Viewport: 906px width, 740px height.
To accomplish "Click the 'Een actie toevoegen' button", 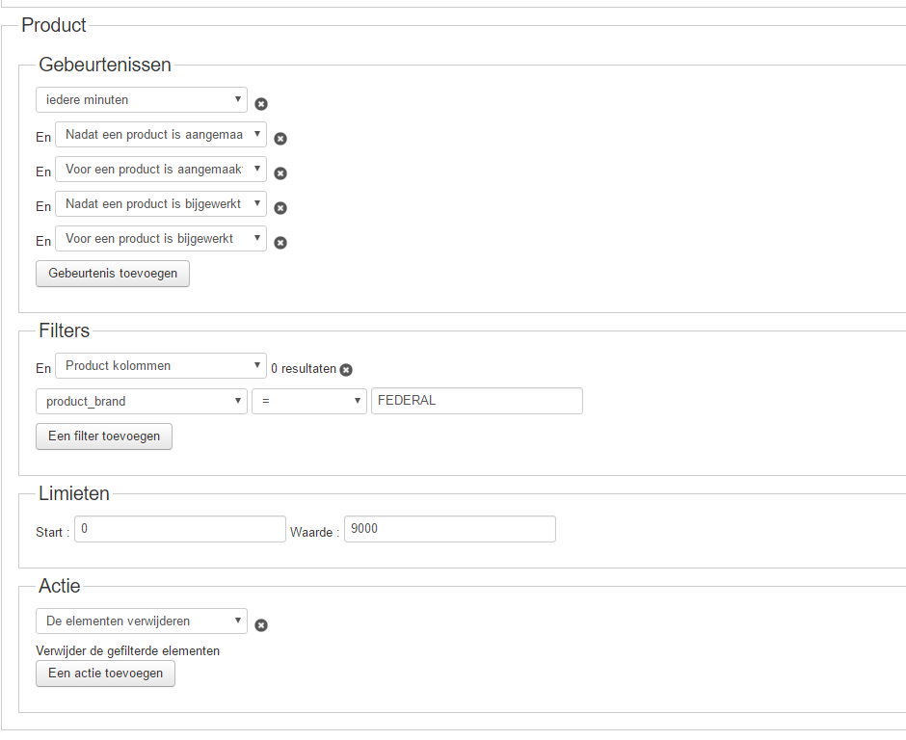I will [106, 674].
